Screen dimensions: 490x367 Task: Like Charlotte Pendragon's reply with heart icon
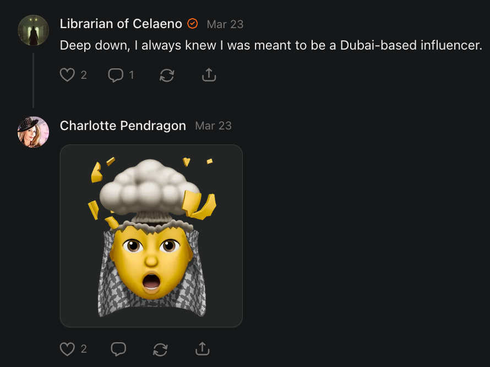[x=67, y=349]
